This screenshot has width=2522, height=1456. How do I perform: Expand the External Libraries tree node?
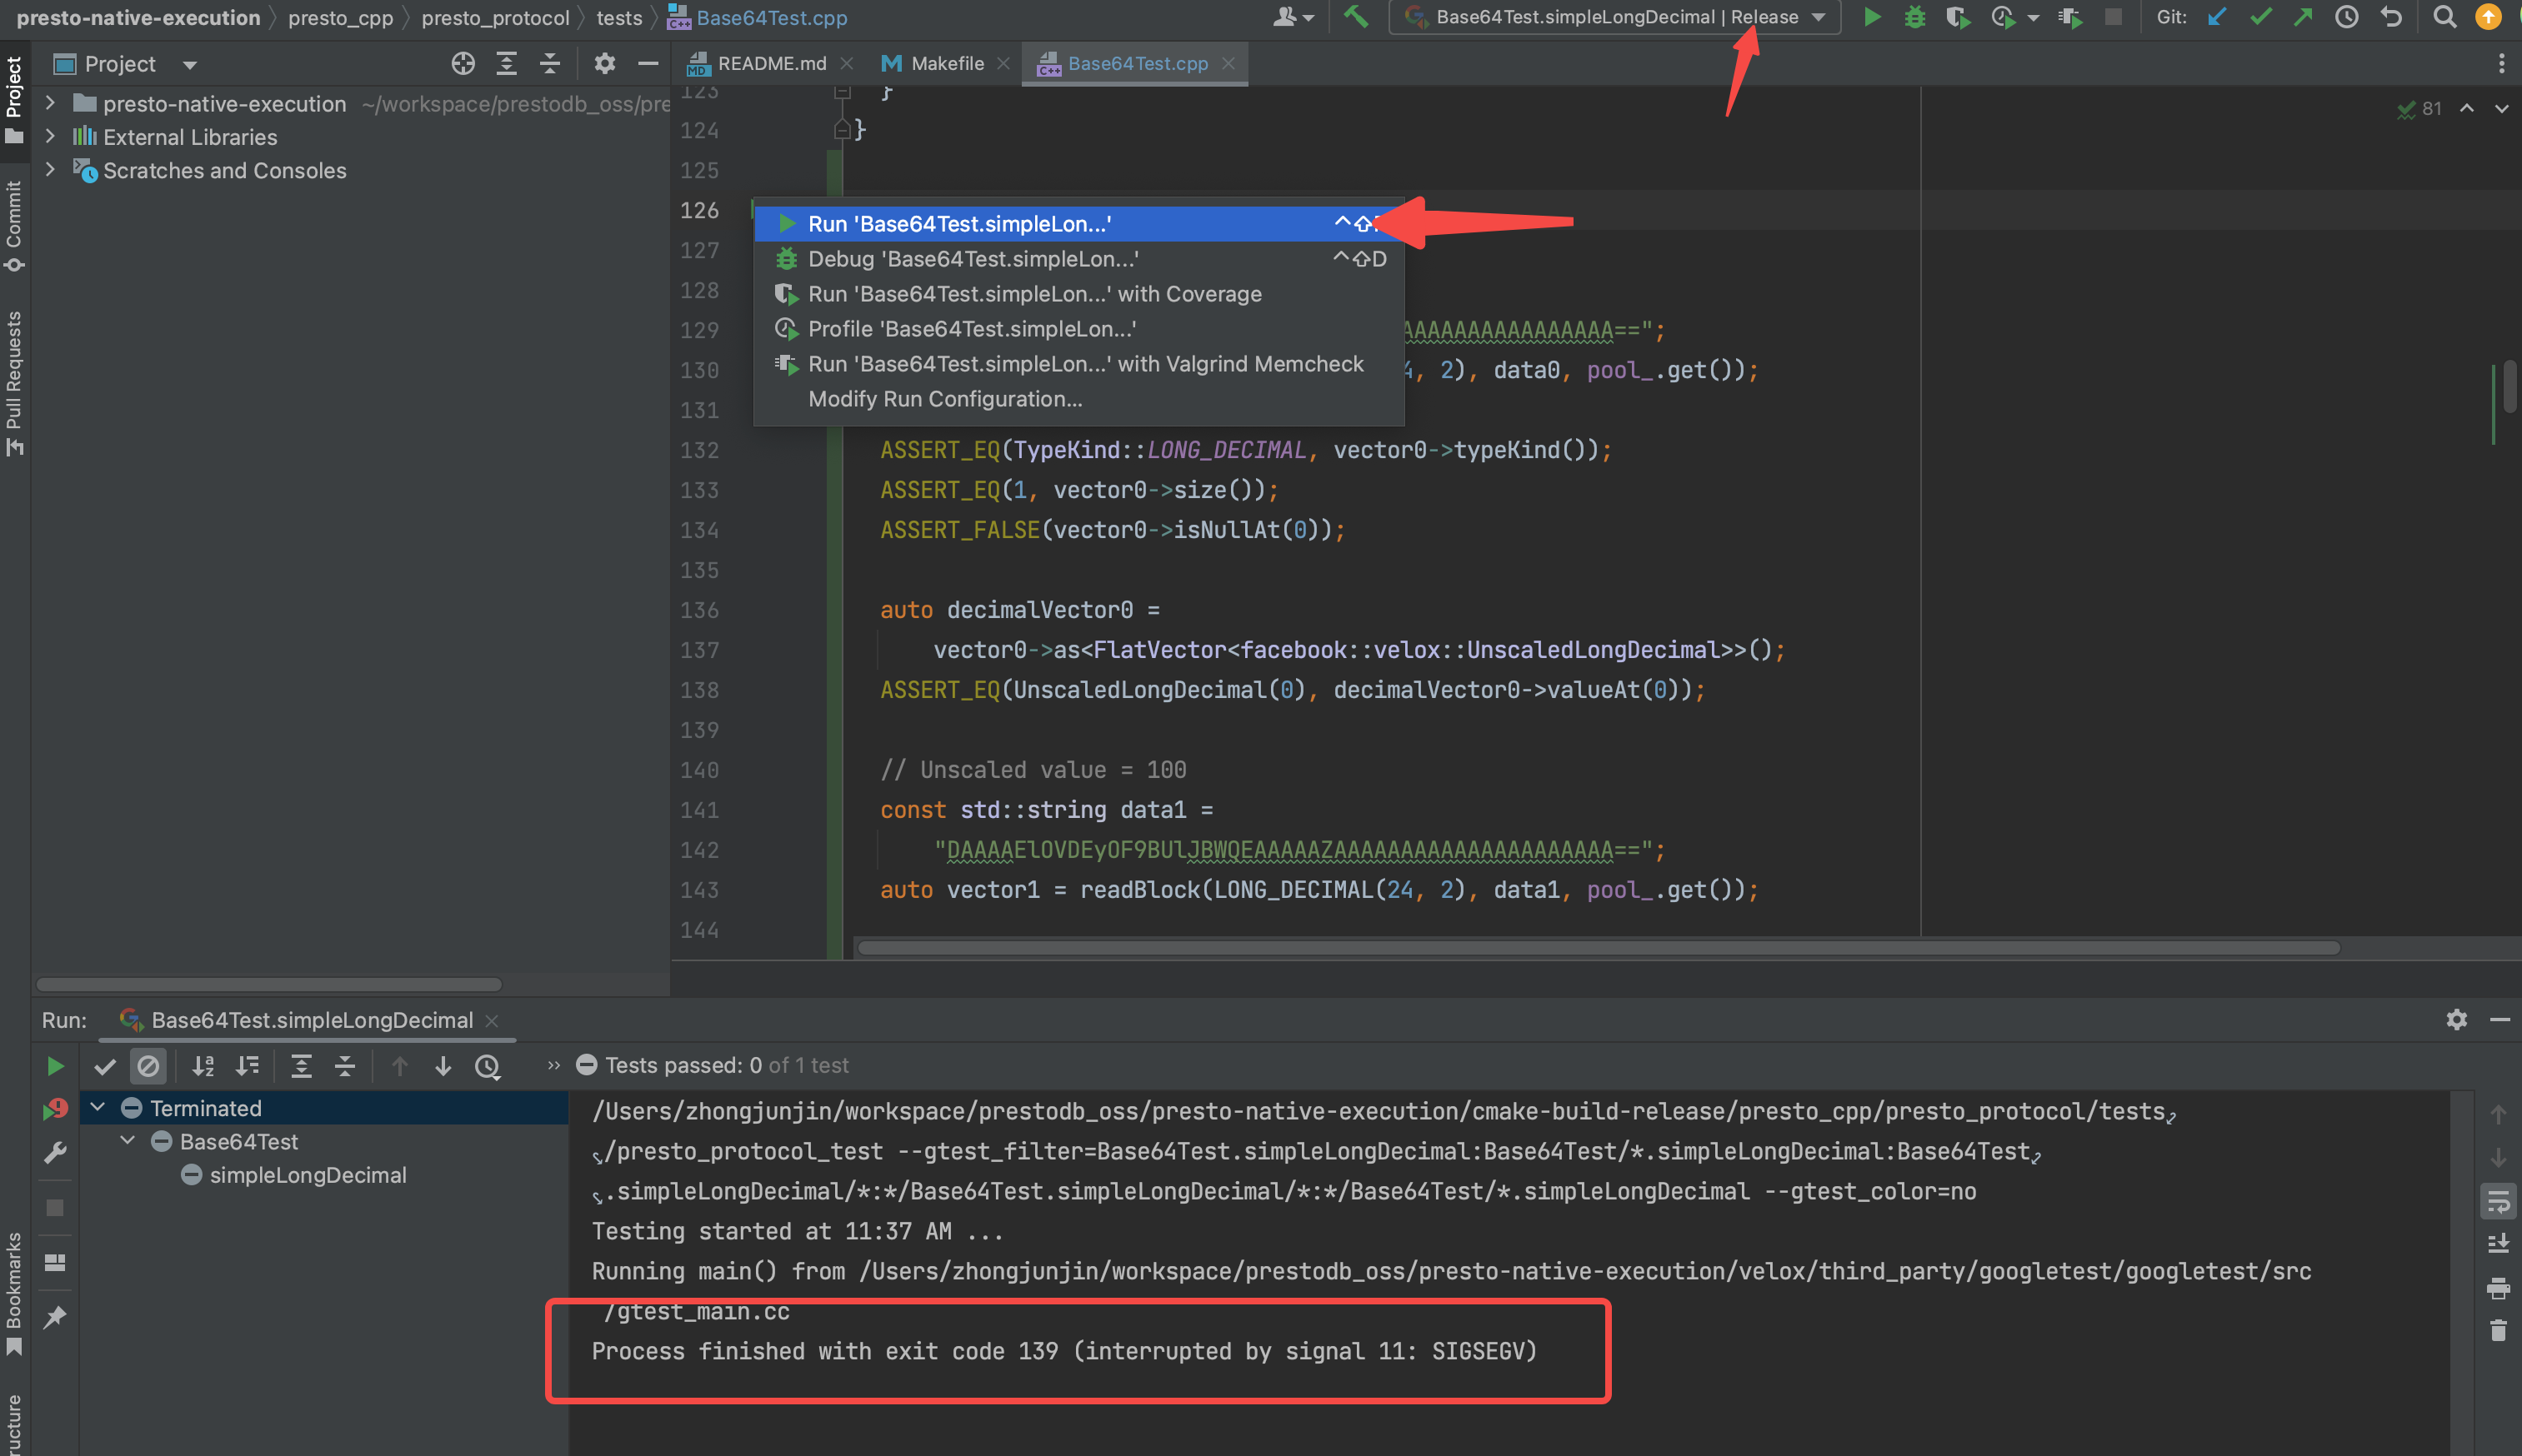(x=50, y=137)
